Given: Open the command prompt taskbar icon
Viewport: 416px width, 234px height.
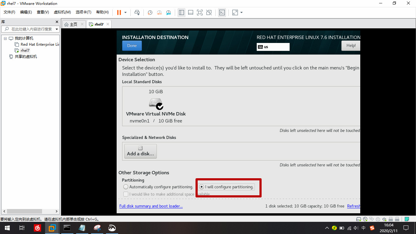Looking at the screenshot, I should [67, 228].
